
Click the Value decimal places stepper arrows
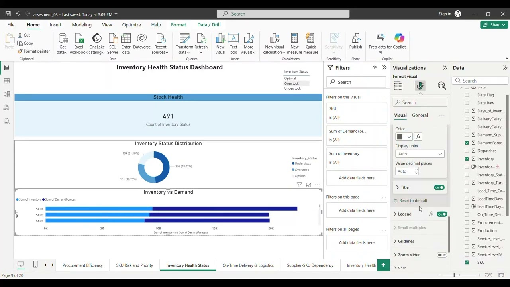click(x=416, y=171)
